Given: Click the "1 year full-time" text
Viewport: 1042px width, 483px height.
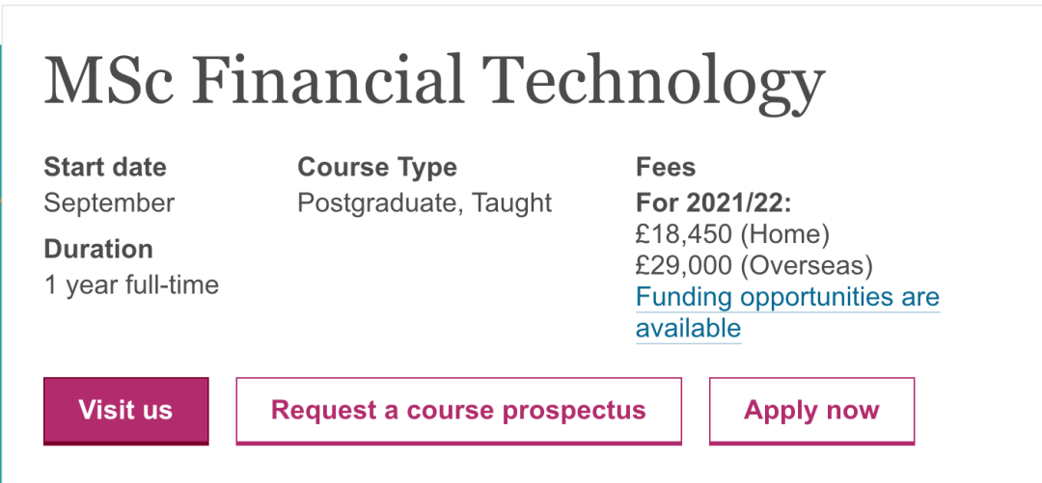Looking at the screenshot, I should click(131, 285).
